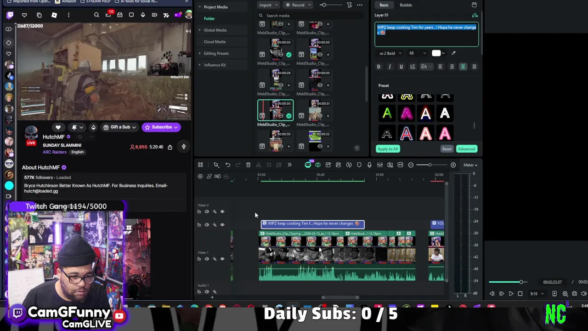Expand more tools double-chevron in timeline toolbar

(289, 165)
